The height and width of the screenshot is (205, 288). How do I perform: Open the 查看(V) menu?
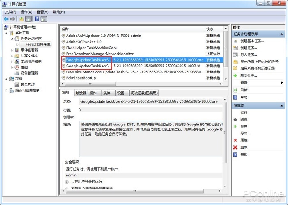[x=42, y=12]
